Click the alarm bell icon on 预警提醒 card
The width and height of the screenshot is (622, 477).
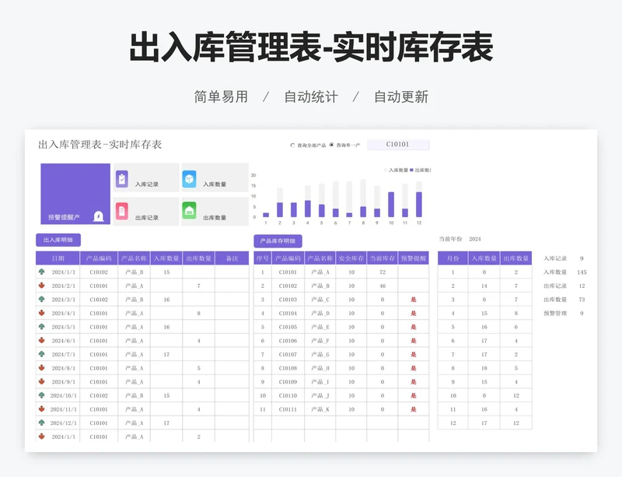point(99,216)
